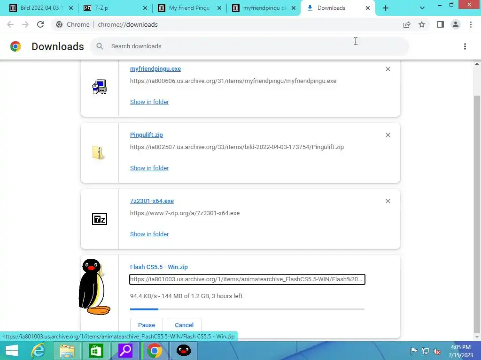This screenshot has width=481, height=360.
Task: Click the network icon in system tray
Action: [426, 351]
